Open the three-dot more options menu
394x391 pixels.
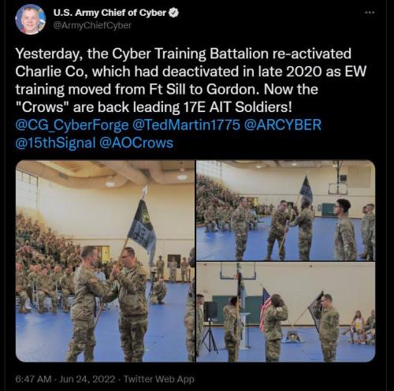[370, 13]
